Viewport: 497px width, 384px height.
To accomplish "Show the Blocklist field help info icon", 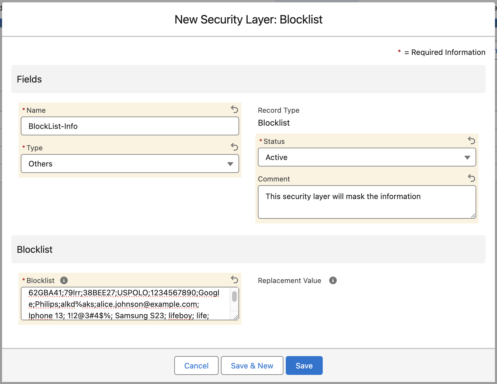I will click(x=64, y=280).
